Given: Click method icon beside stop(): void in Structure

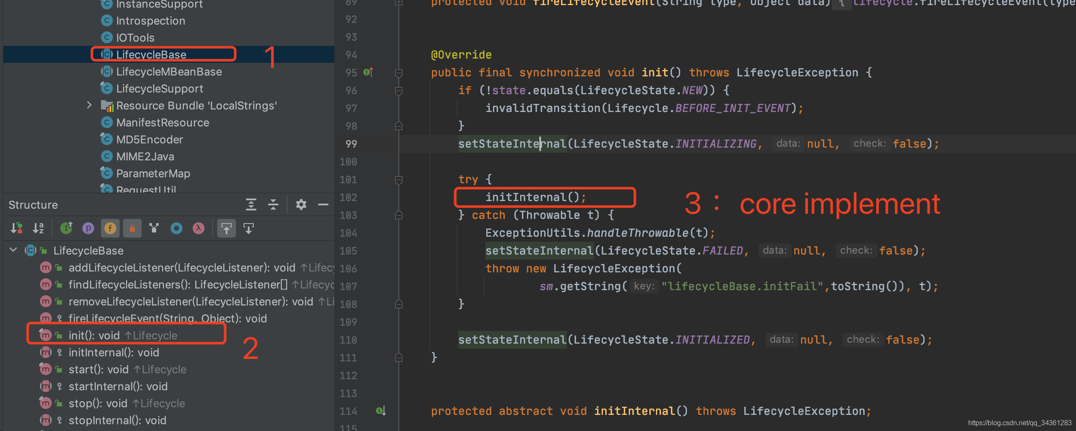Looking at the screenshot, I should click(46, 403).
